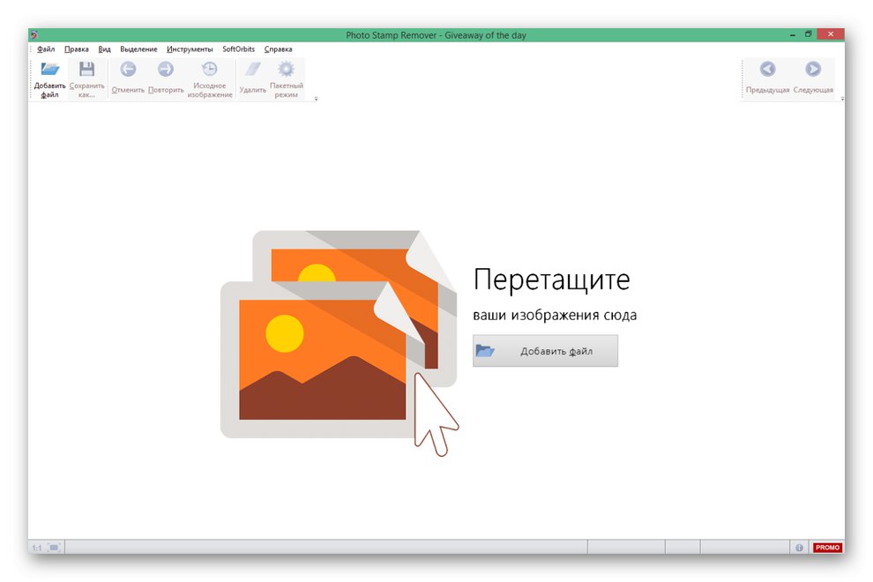Image resolution: width=873 pixels, height=582 pixels.
Task: Click the Повторить redo arrow icon
Action: coord(166,70)
